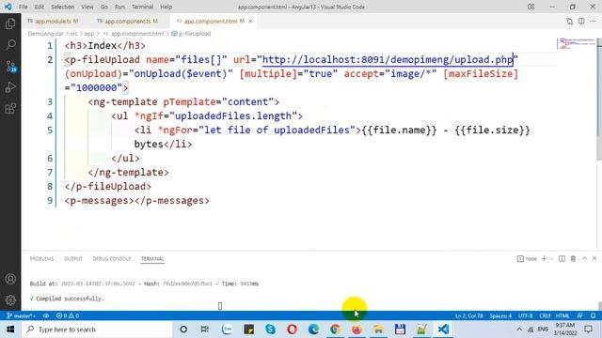
Task: Open the new terminal launch profile dropdown
Action: click(551, 259)
